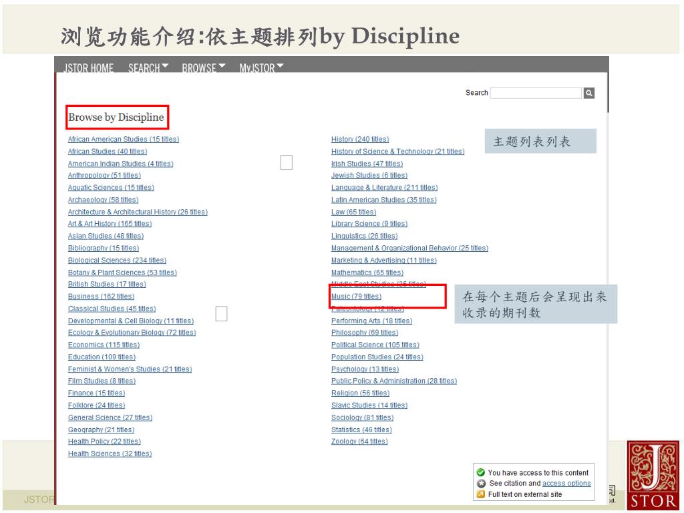The image size is (684, 513).
Task: Open the MyJSTOR dropdown menu
Action: pyautogui.click(x=261, y=67)
